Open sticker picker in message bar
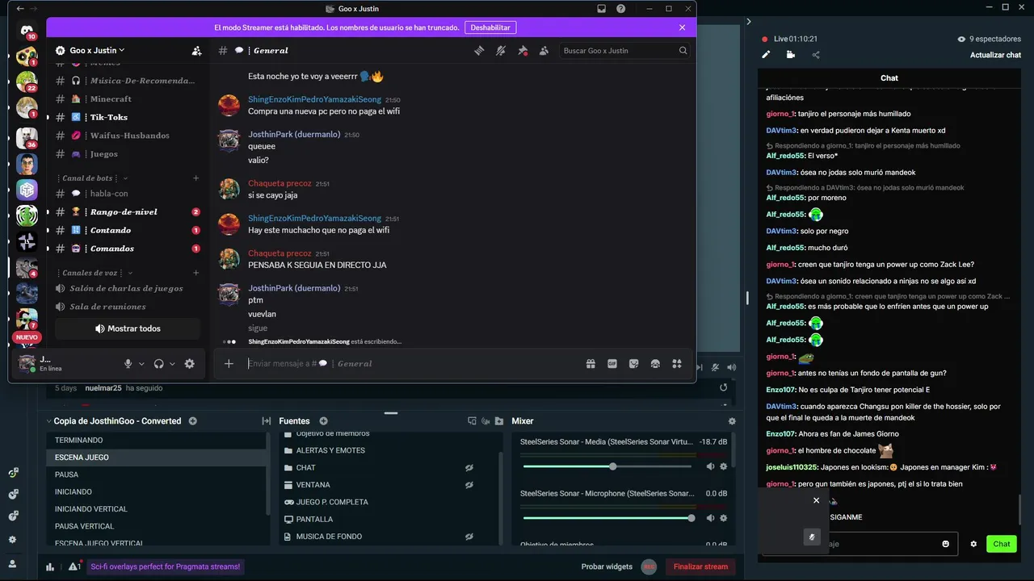The height and width of the screenshot is (581, 1034). (x=634, y=364)
